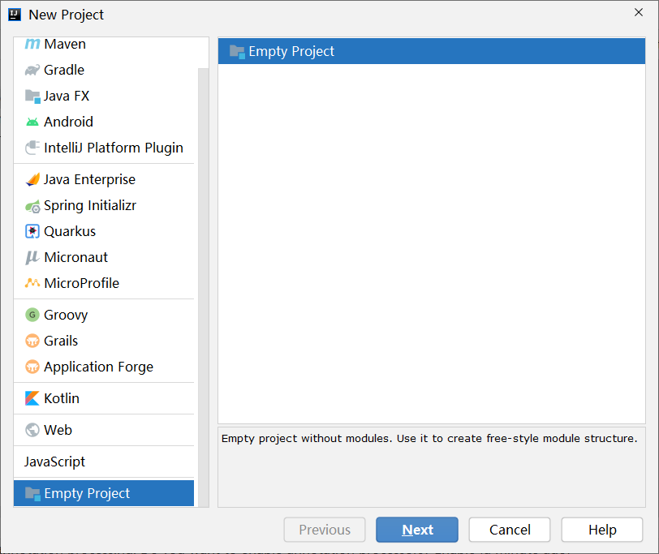
Task: Click the Empty Project folder icon in sidebar
Action: (32, 493)
